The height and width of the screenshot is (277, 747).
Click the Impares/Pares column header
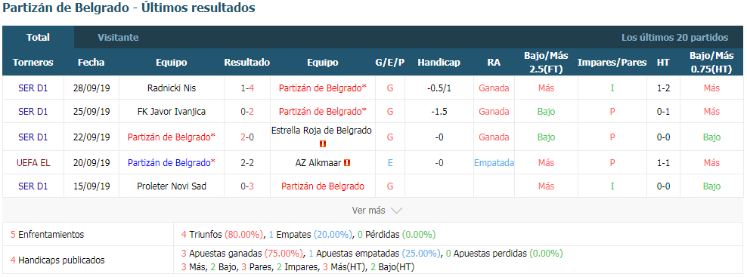click(x=612, y=63)
